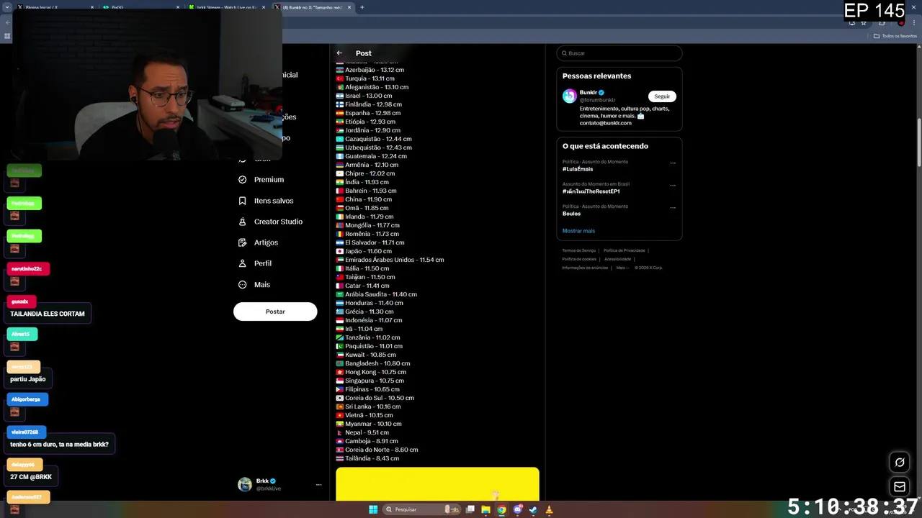
Task: Open the Boulos trending topic
Action: [x=571, y=214]
